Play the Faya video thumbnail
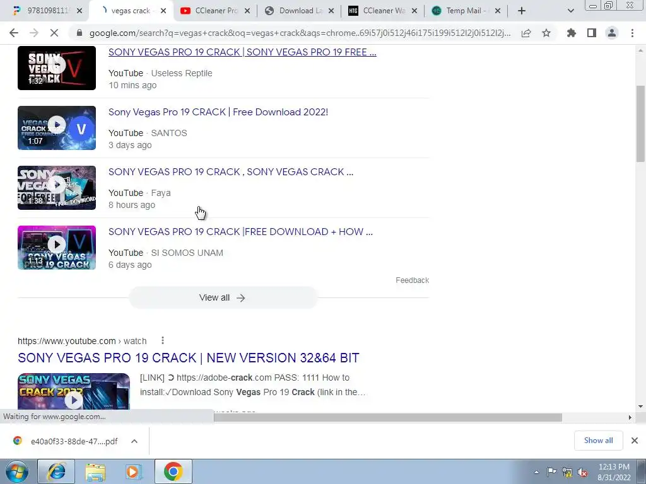 57,188
